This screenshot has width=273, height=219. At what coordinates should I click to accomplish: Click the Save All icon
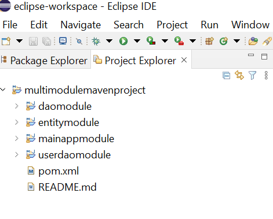tap(46, 41)
